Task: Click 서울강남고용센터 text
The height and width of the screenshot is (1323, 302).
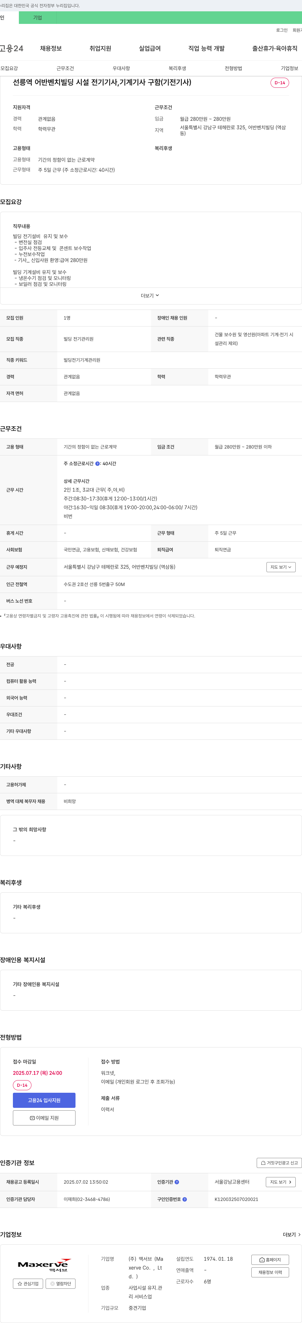Action: (232, 1182)
